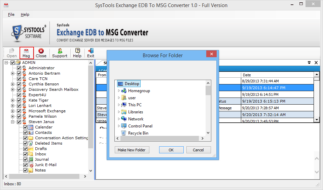Screen dimensions: 323x190
Task: Click Cancel in Browse For Folder
Action: pyautogui.click(x=199, y=150)
